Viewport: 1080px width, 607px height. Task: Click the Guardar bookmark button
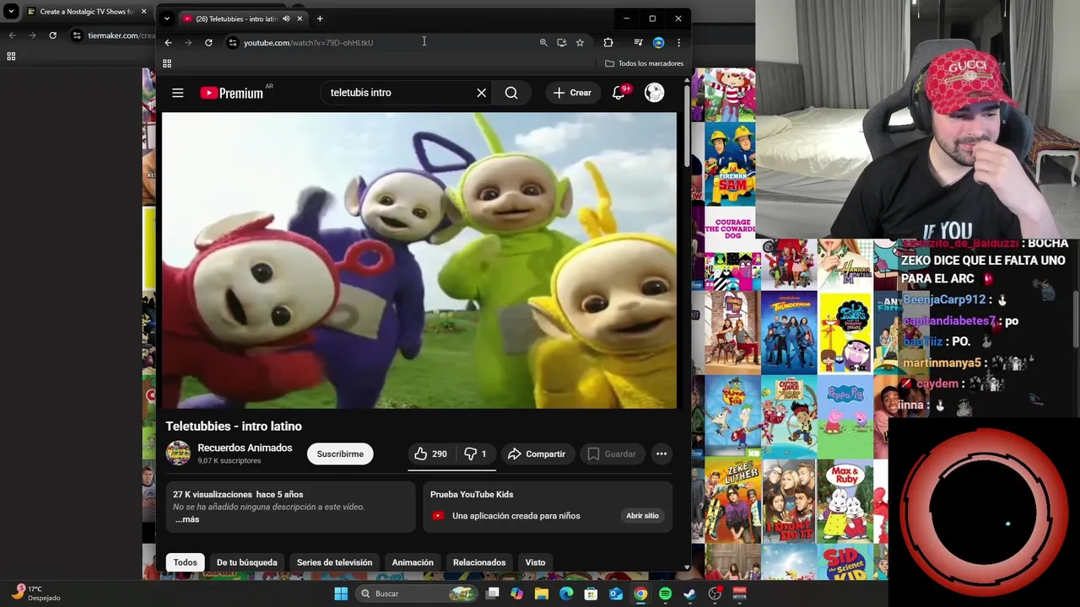[x=612, y=454]
